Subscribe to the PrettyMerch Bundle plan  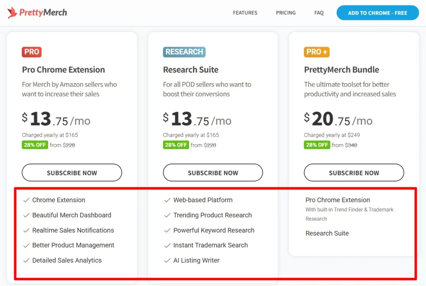point(354,173)
